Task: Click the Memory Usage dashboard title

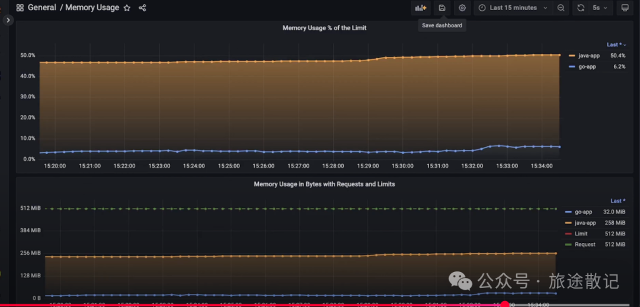Action: [92, 8]
